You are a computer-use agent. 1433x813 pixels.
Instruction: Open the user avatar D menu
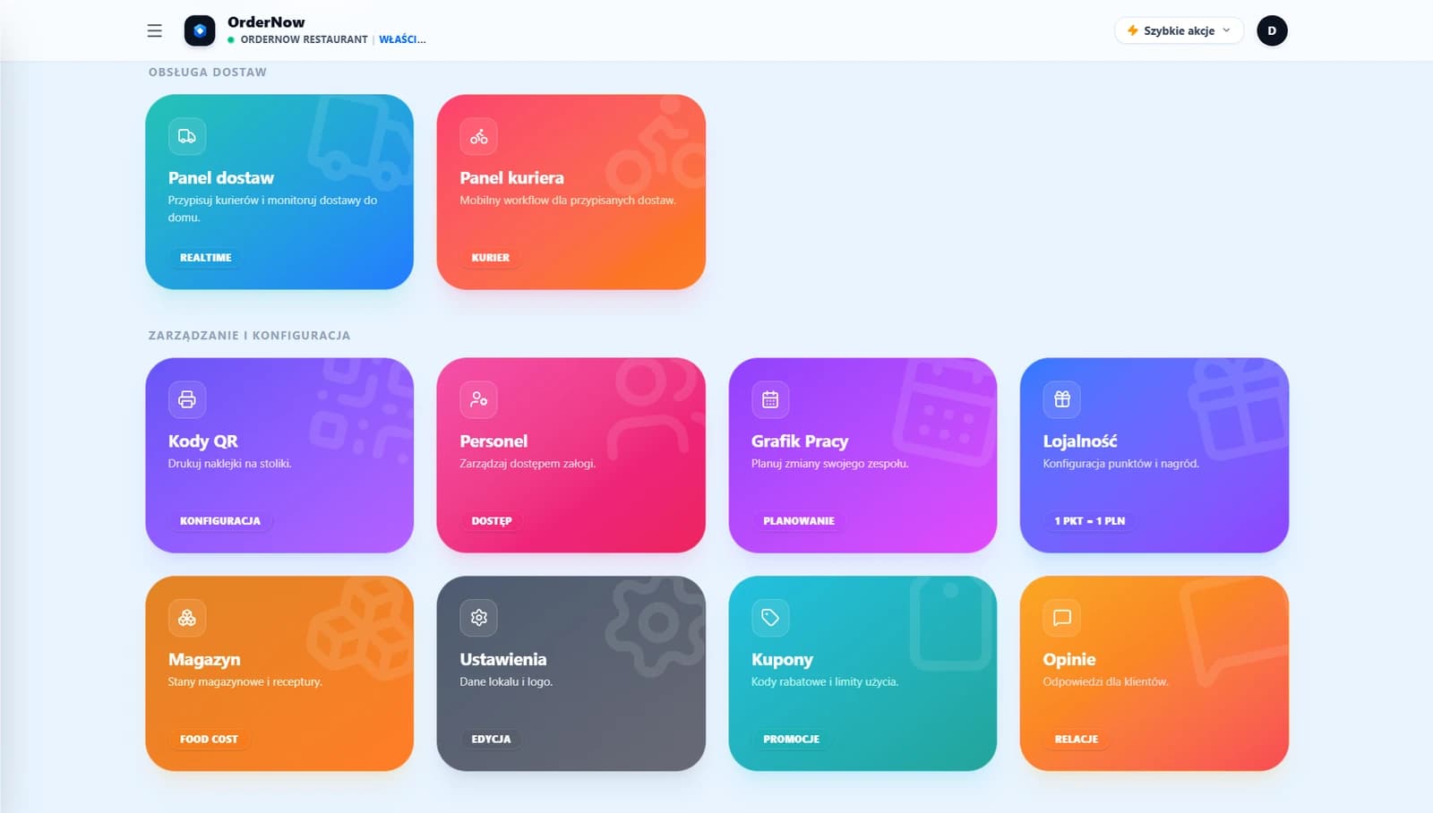(x=1272, y=30)
